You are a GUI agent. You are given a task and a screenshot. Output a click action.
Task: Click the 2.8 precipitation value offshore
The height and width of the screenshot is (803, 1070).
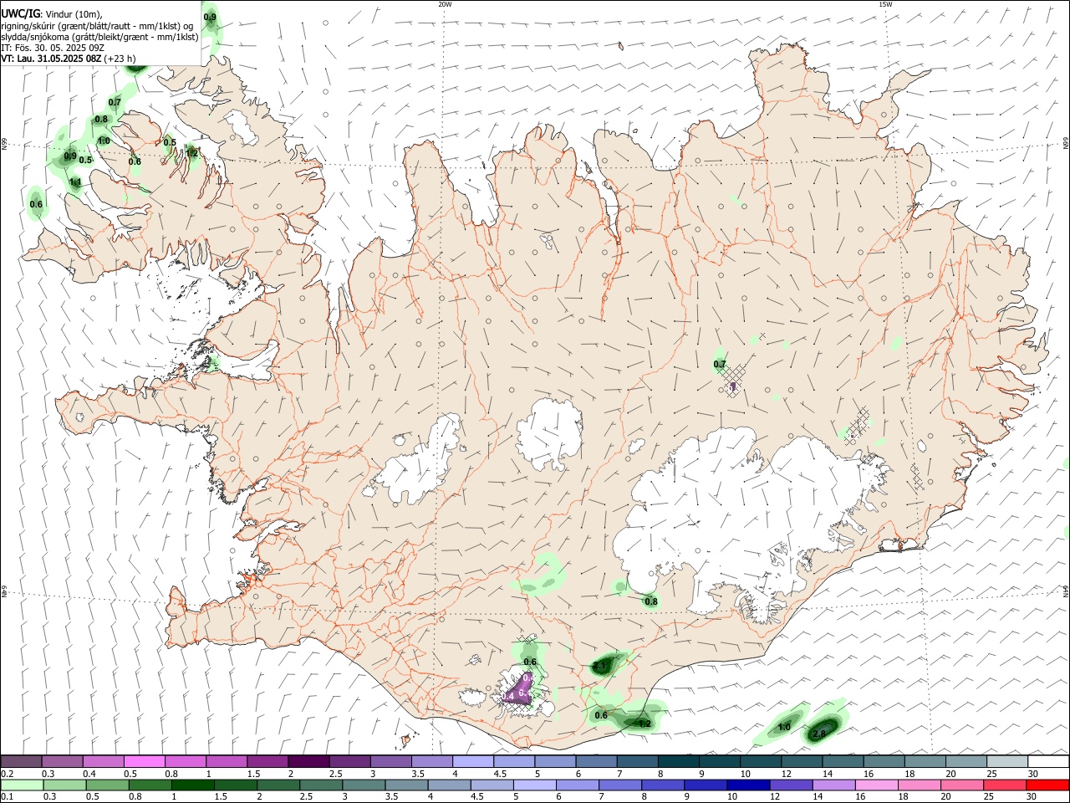click(x=819, y=734)
